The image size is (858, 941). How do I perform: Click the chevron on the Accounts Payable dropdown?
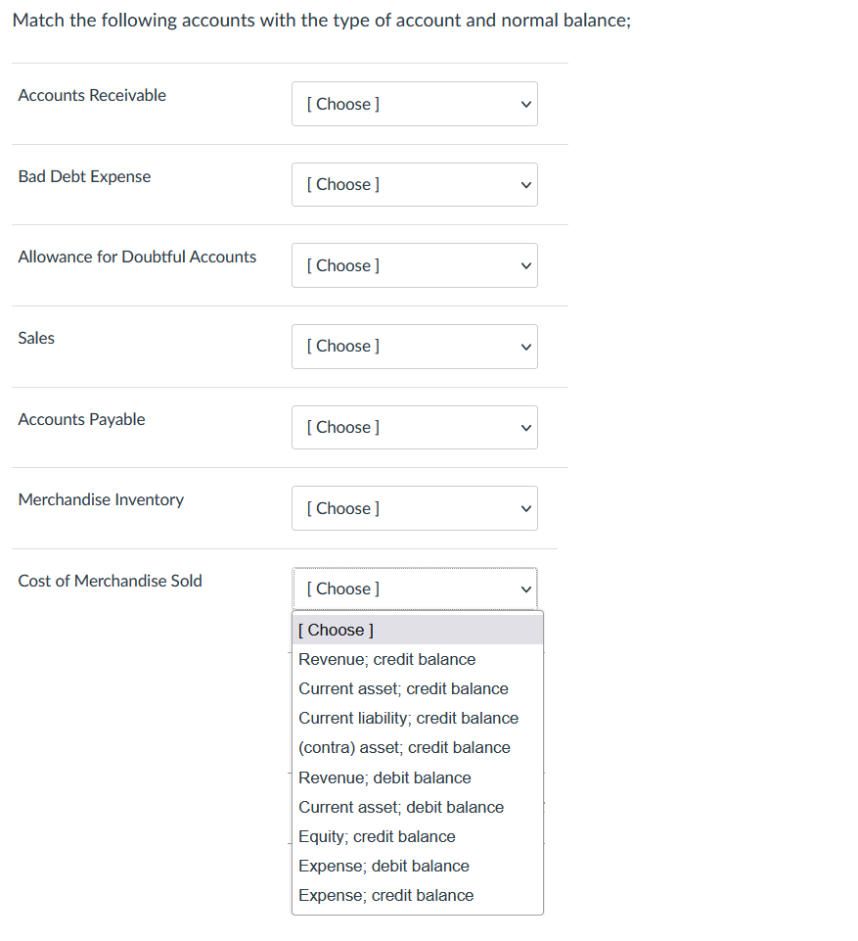525,427
